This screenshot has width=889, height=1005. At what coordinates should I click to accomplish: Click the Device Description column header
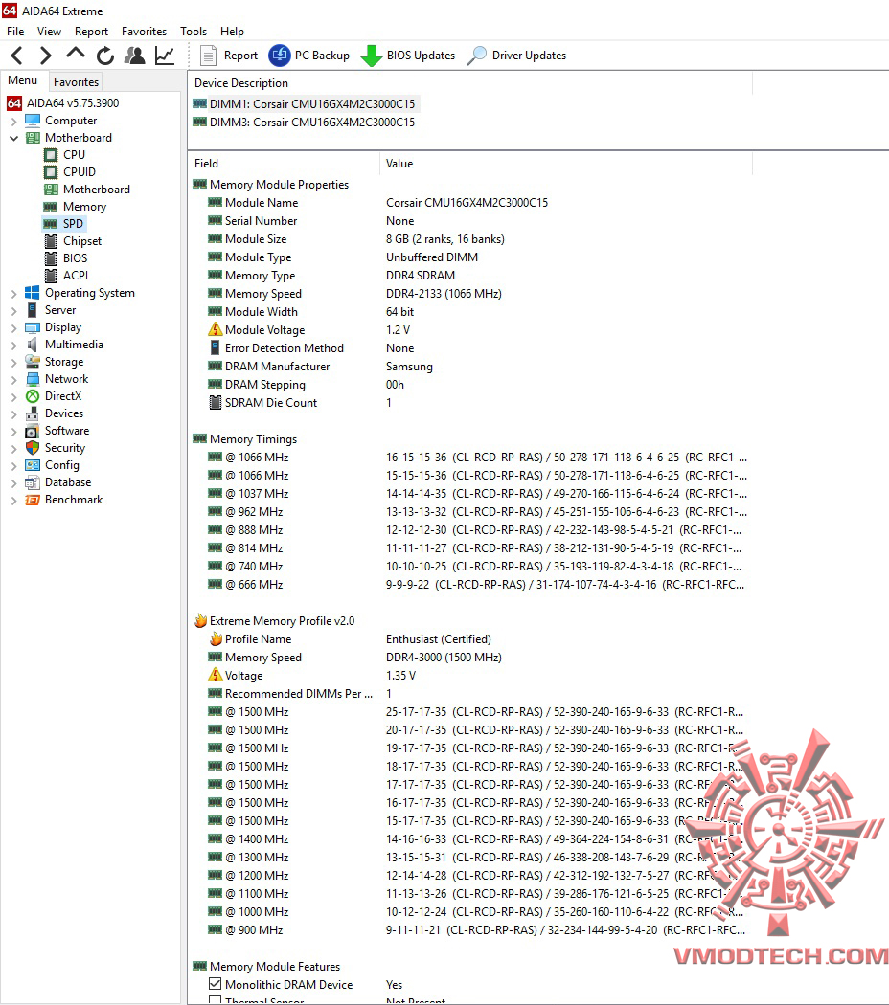coord(470,83)
